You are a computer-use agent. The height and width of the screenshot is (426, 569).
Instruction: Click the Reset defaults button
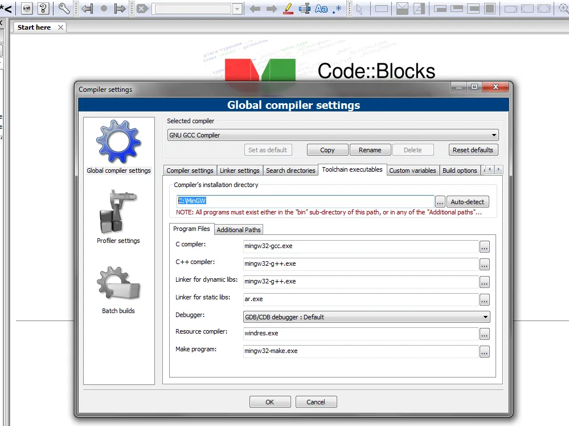click(x=473, y=150)
